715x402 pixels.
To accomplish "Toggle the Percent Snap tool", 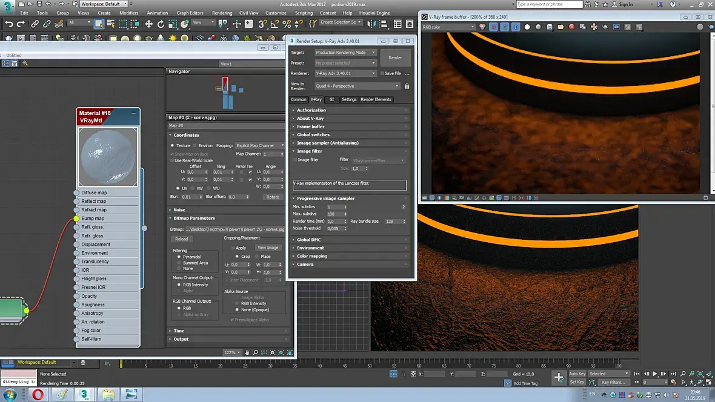I will pos(287,24).
